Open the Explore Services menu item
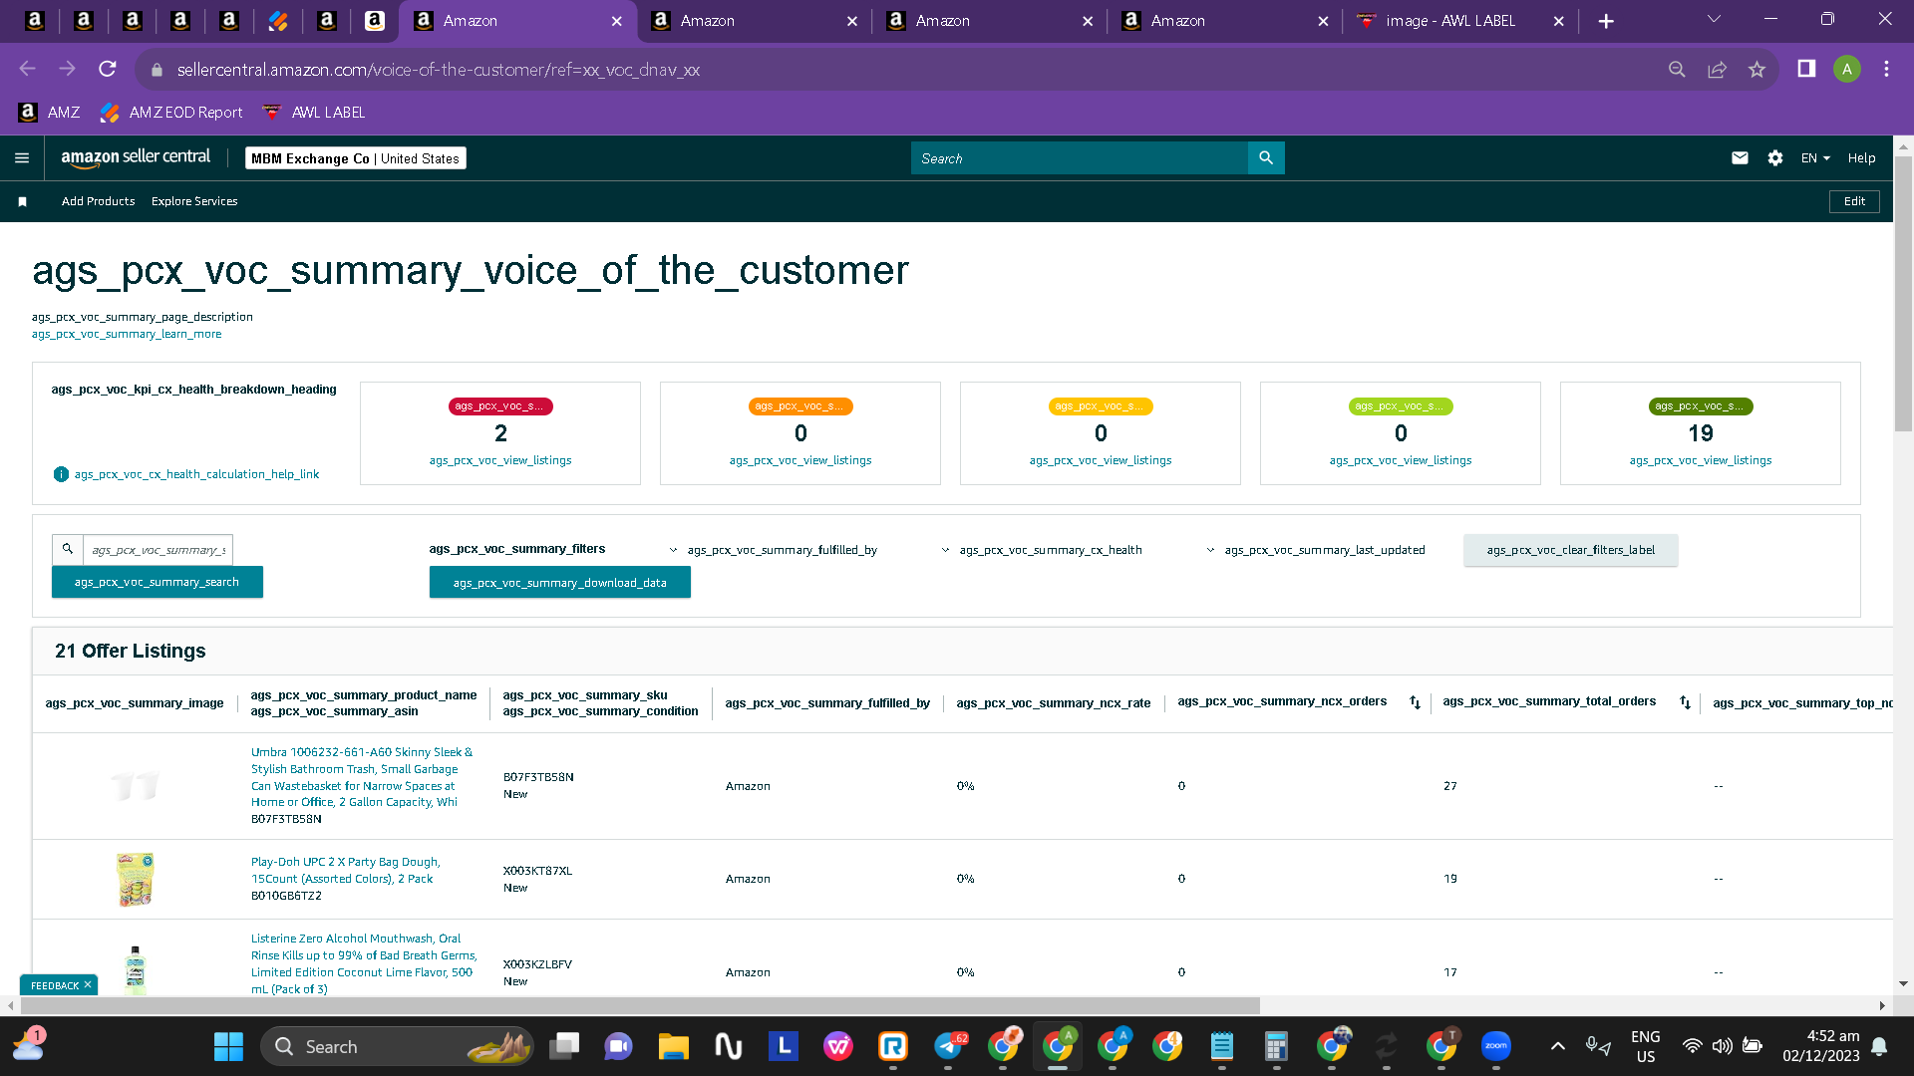This screenshot has height=1076, width=1914. coord(194,201)
